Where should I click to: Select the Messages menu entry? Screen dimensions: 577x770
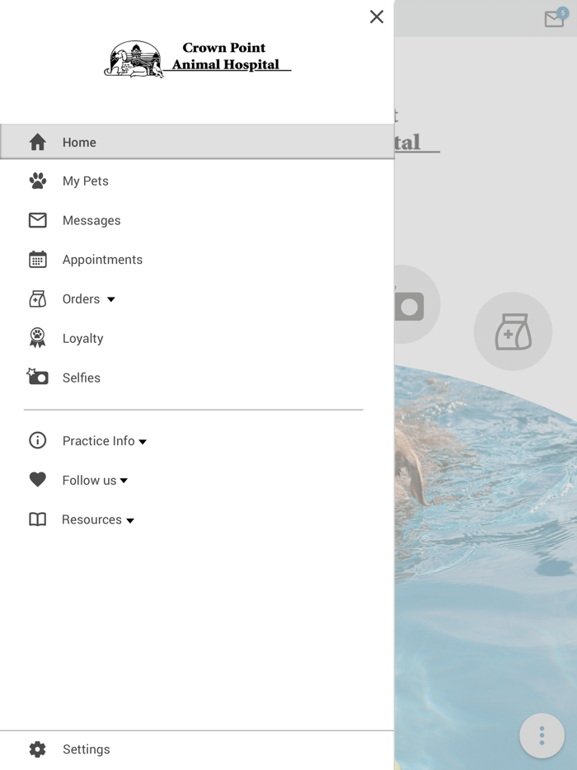(91, 220)
